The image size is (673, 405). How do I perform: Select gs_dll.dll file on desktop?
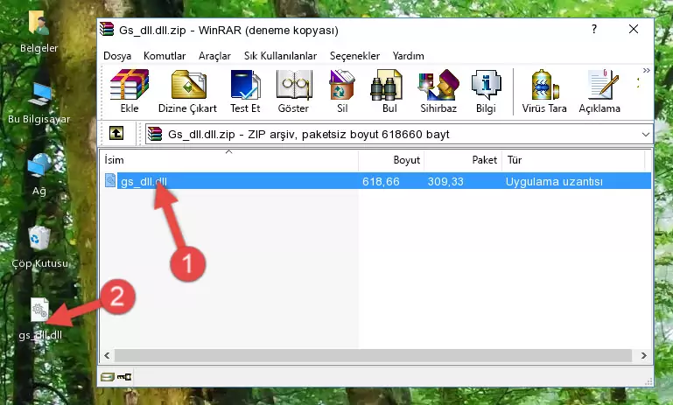point(40,318)
